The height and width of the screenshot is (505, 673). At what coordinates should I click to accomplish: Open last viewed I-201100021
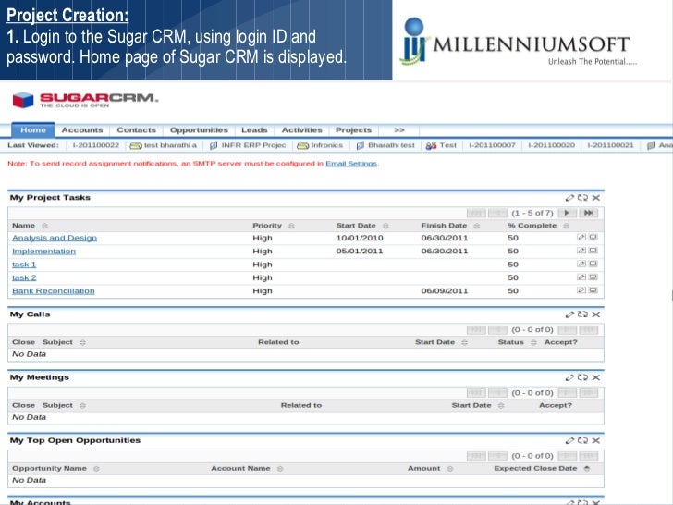click(610, 145)
